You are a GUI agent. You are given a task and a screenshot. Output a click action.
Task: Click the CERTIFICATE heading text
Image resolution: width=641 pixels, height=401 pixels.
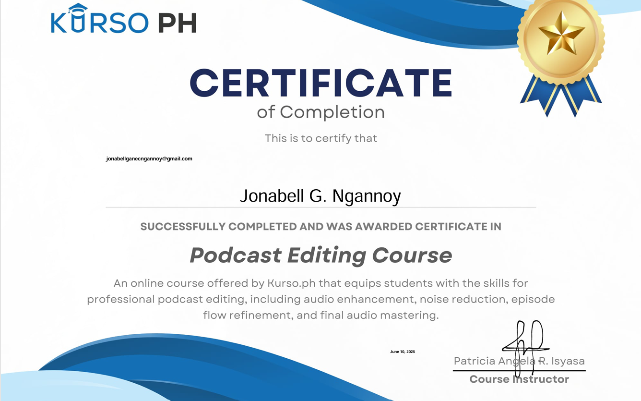pos(320,83)
